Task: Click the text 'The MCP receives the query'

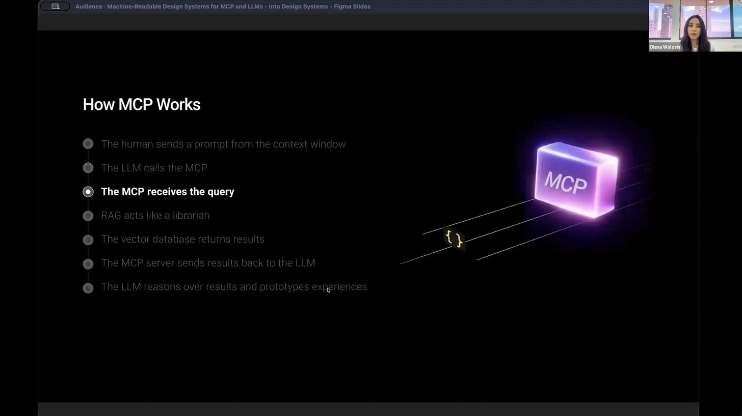Action: pyautogui.click(x=168, y=192)
